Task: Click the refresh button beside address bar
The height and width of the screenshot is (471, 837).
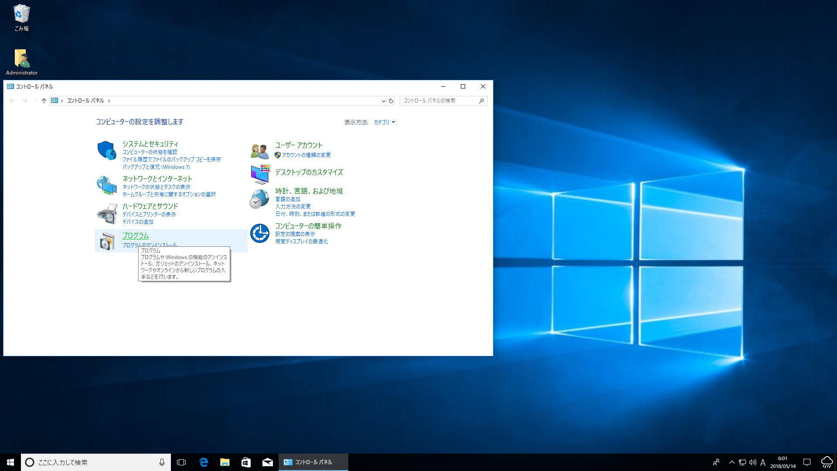Action: 391,101
